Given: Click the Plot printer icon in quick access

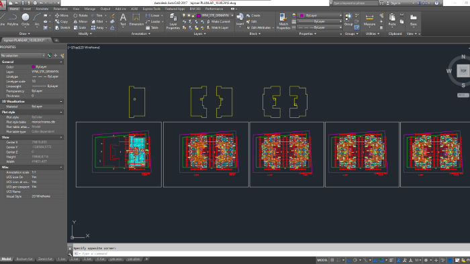Looking at the screenshot, I should click(x=35, y=3).
